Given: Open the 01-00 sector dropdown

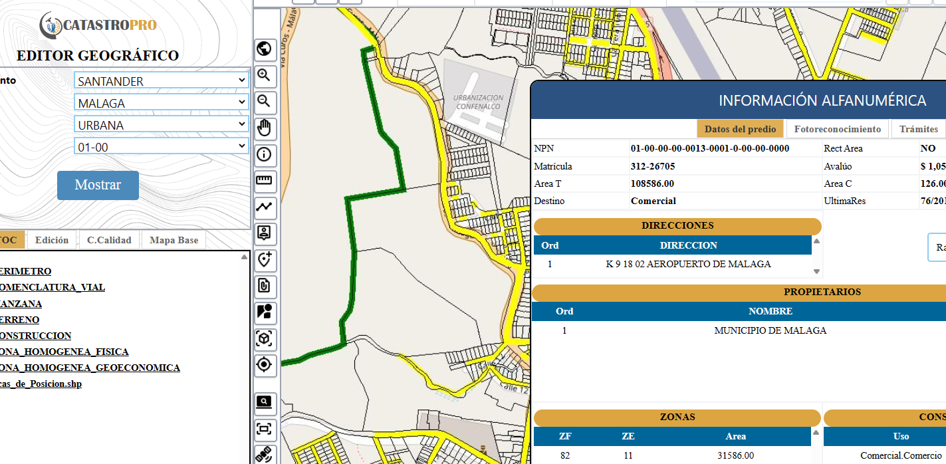Looking at the screenshot, I should 161,147.
